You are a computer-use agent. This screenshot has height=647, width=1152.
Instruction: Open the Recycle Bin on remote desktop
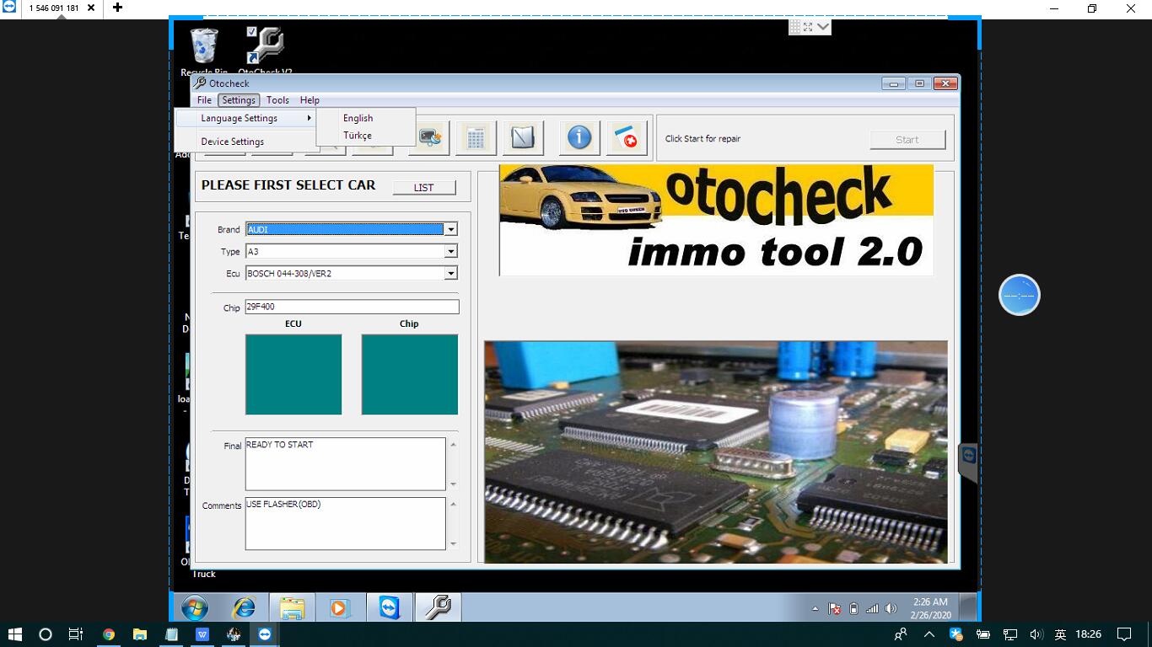coord(204,51)
